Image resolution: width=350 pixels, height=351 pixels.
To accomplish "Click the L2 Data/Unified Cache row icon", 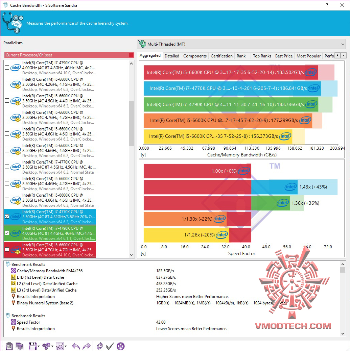I will 14,284.
